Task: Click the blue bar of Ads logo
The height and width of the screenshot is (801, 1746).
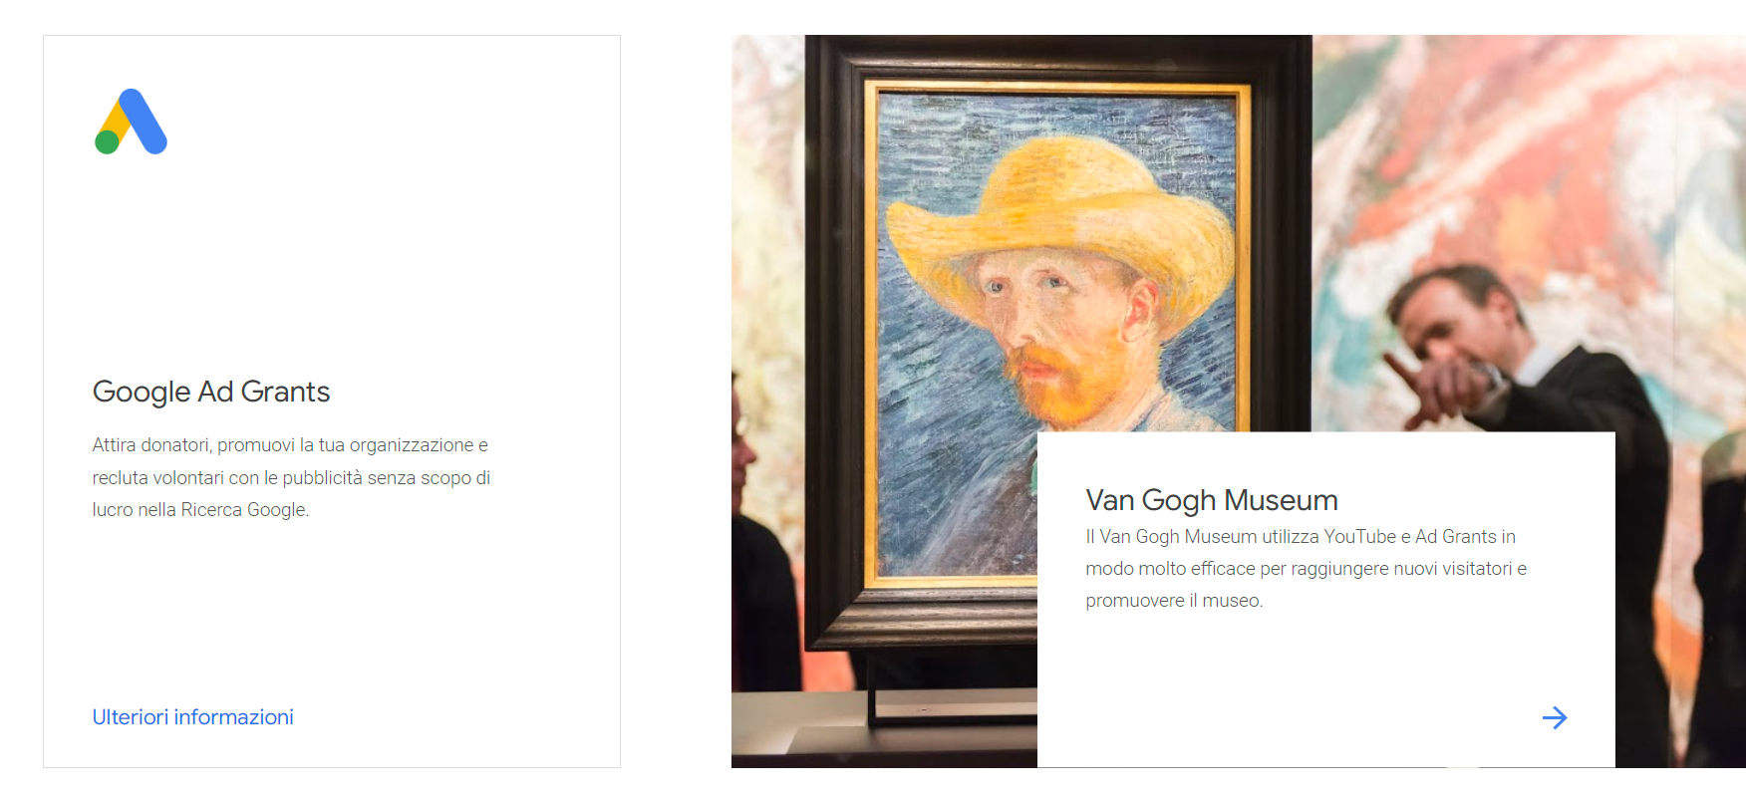Action: 143,122
